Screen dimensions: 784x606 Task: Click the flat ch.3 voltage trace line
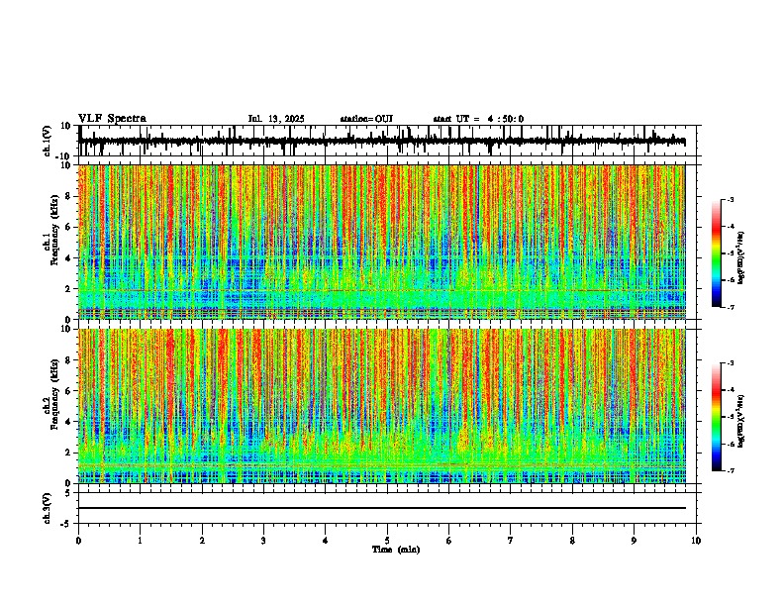click(x=381, y=508)
